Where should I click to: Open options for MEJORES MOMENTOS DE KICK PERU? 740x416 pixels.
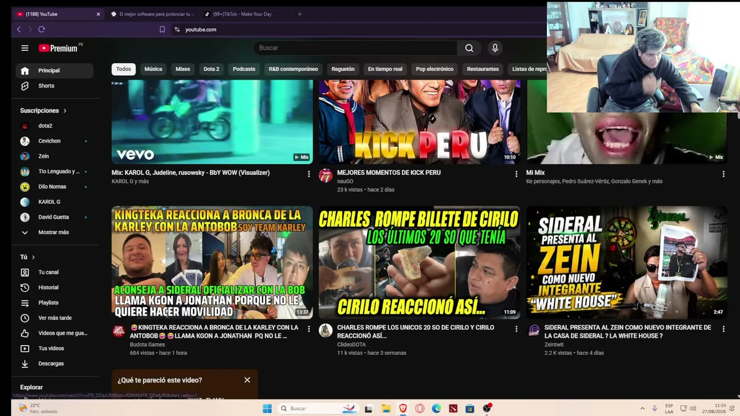(516, 174)
